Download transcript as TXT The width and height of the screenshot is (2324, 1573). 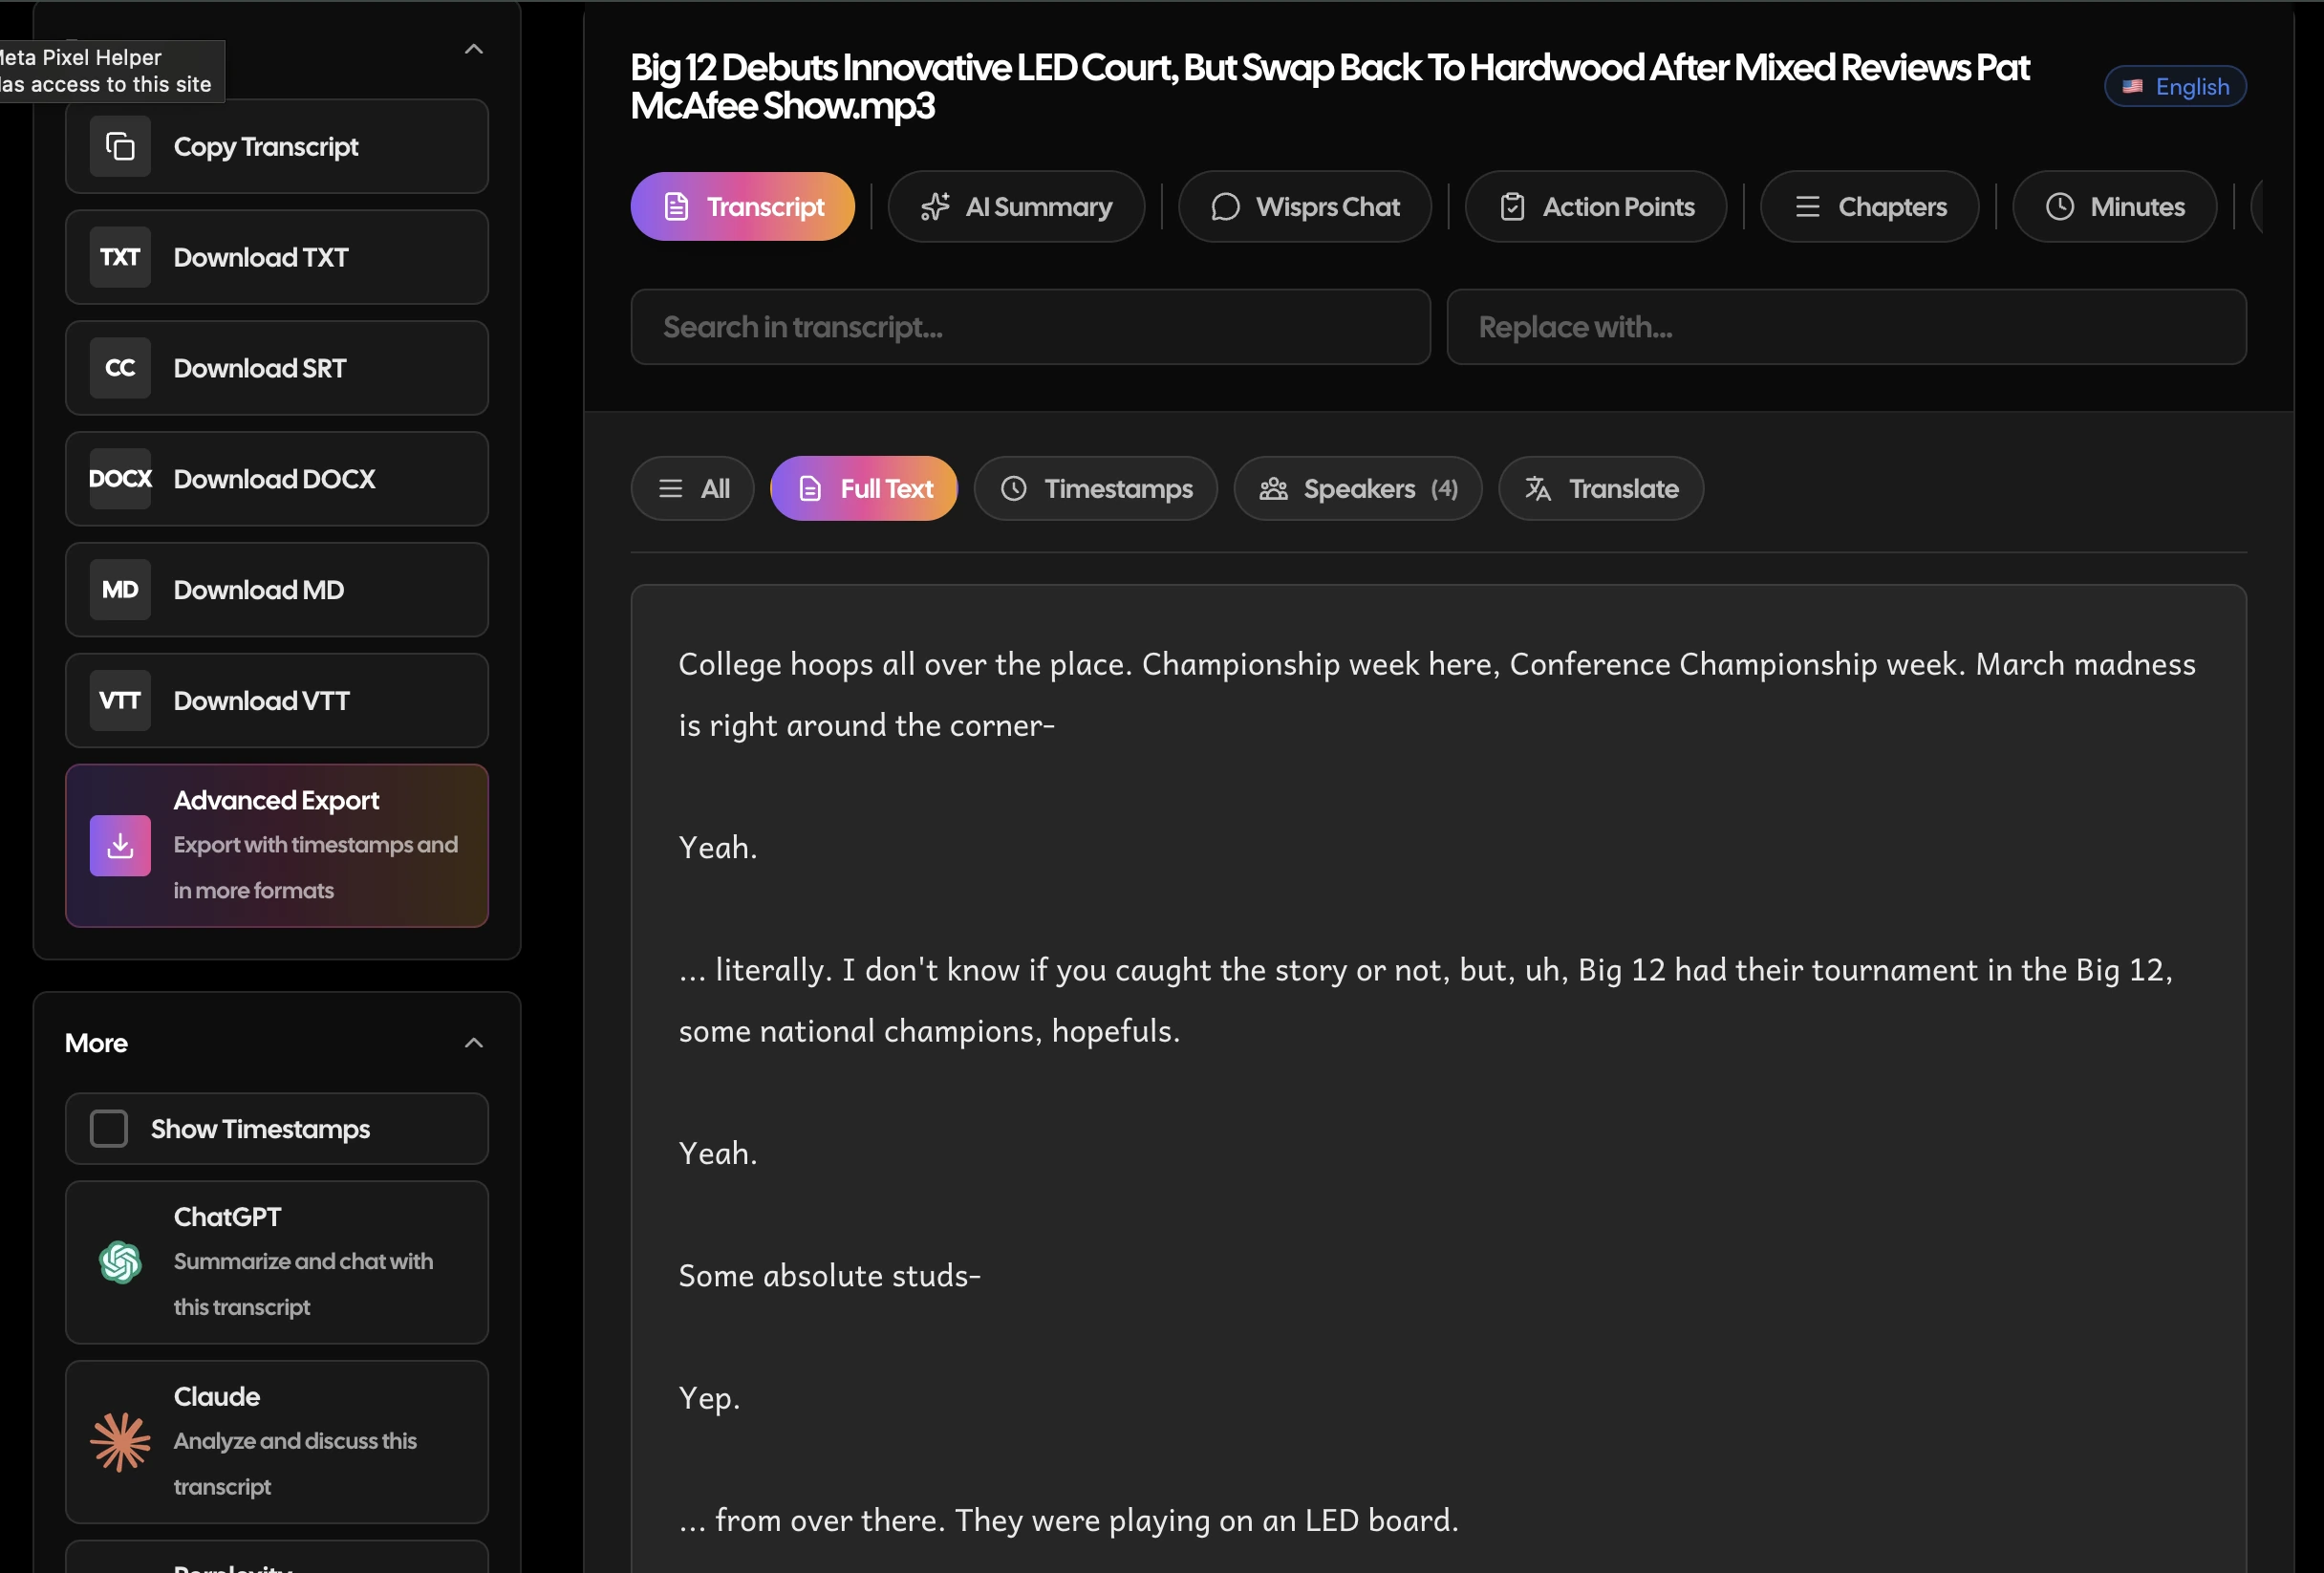277,257
